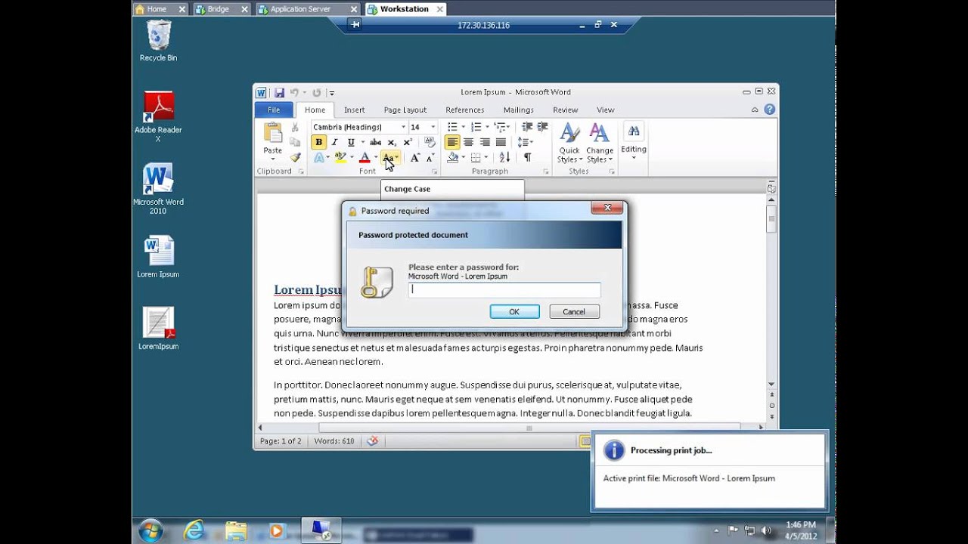The height and width of the screenshot is (544, 968).
Task: Click OK in Password required dialog
Action: (514, 311)
